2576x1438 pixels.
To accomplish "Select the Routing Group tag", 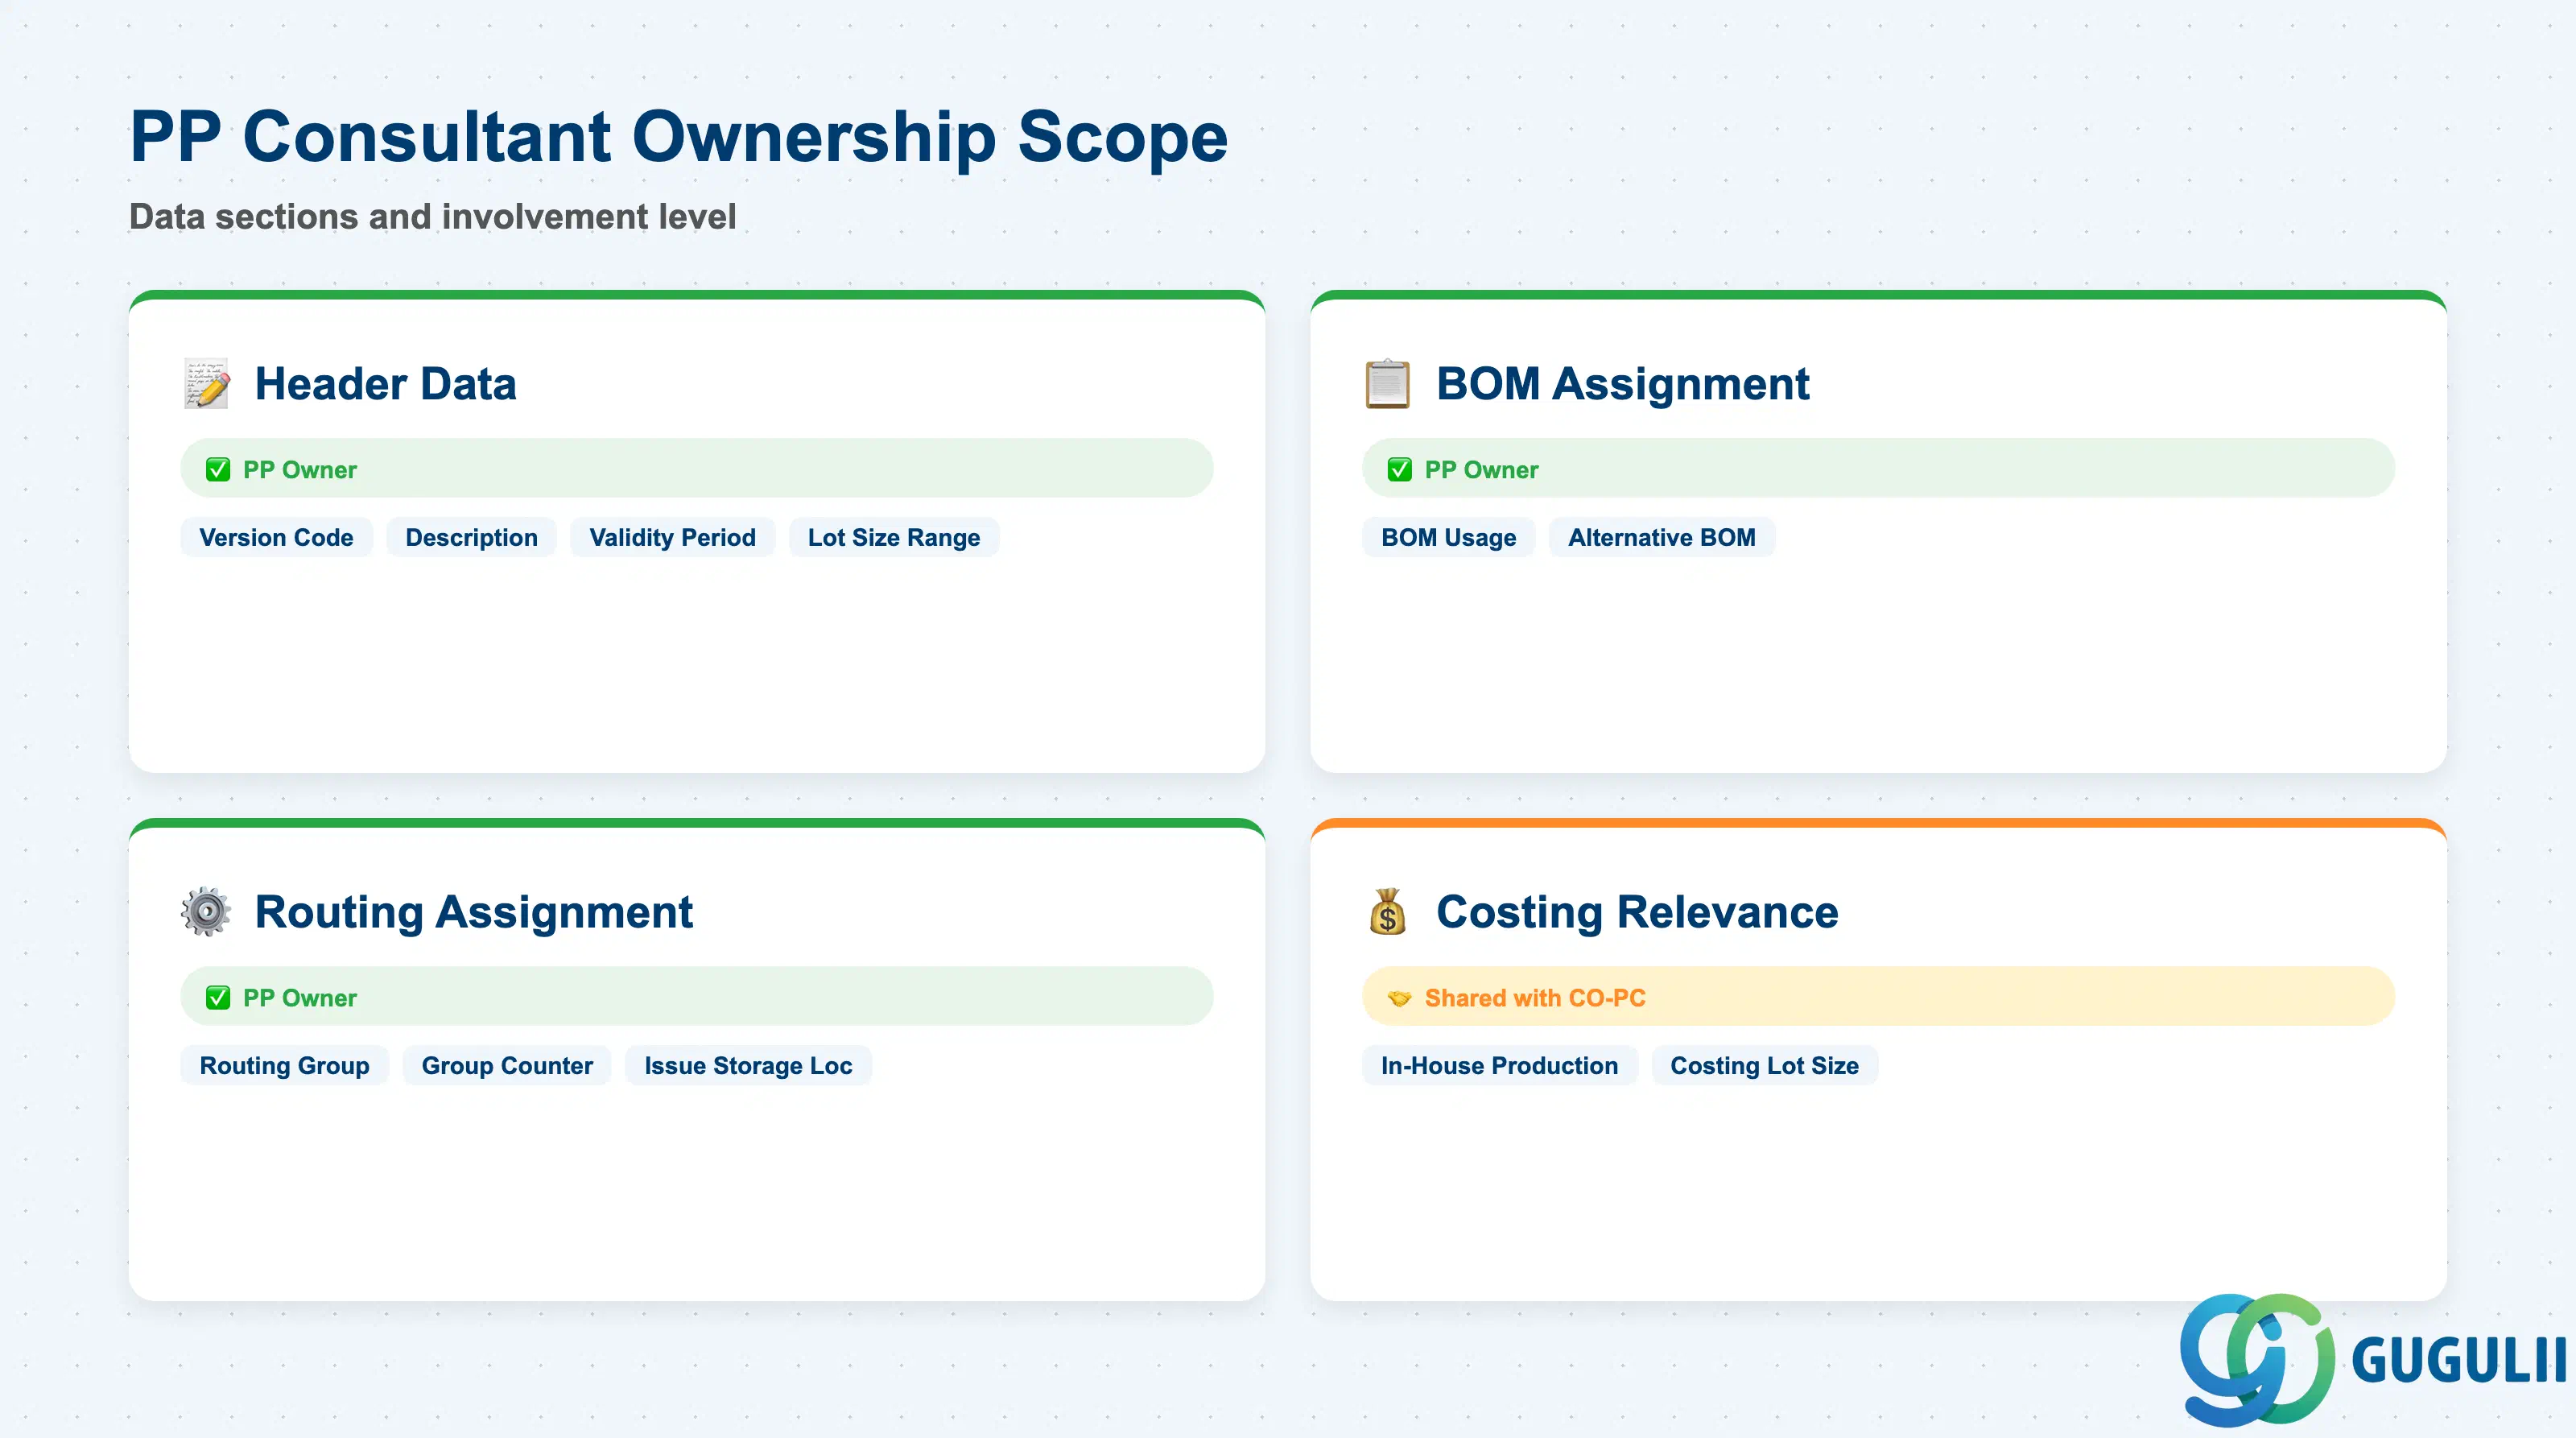I will (x=284, y=1066).
